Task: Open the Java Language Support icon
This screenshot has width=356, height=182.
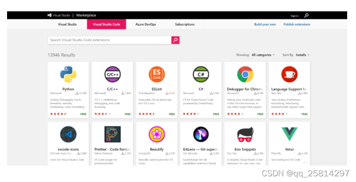Action: 289,74
